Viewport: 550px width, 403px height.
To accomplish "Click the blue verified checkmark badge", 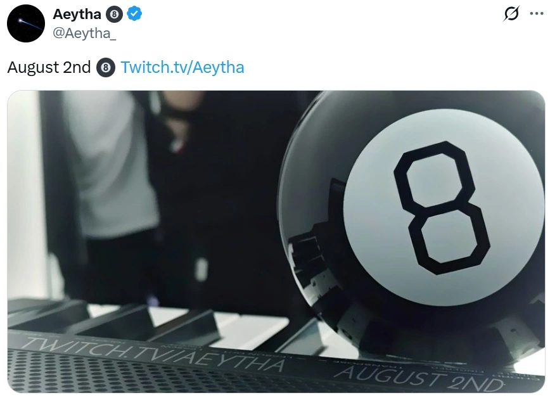I will tap(134, 15).
